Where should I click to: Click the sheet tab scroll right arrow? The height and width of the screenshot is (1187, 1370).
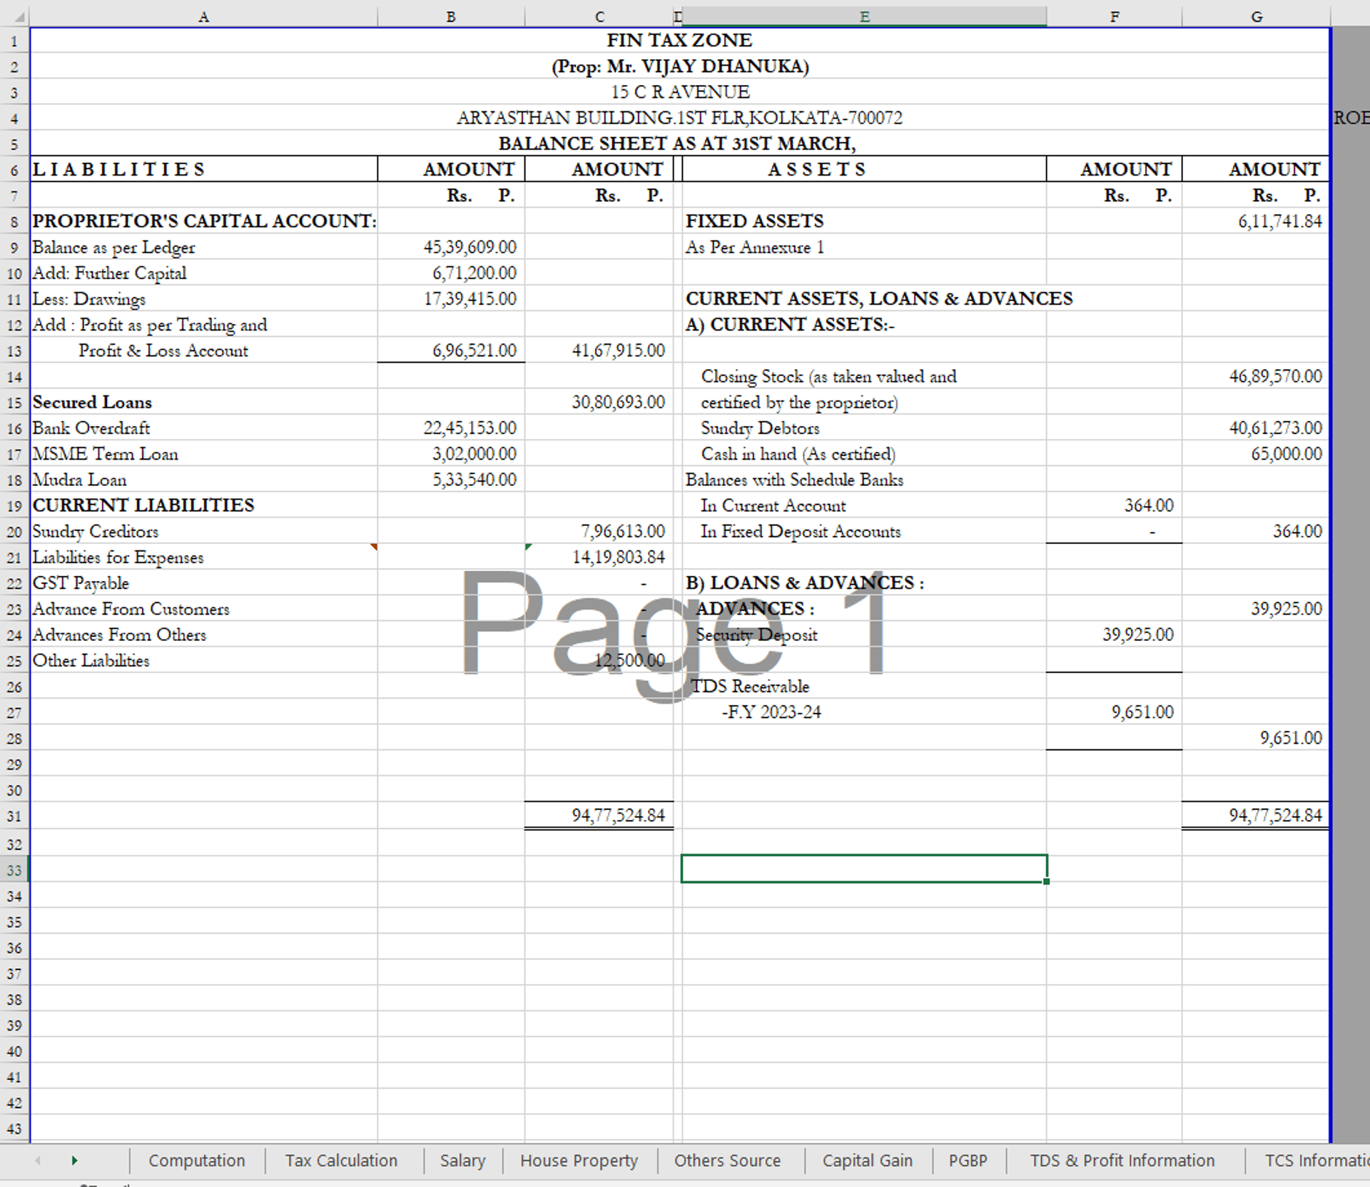pyautogui.click(x=74, y=1161)
